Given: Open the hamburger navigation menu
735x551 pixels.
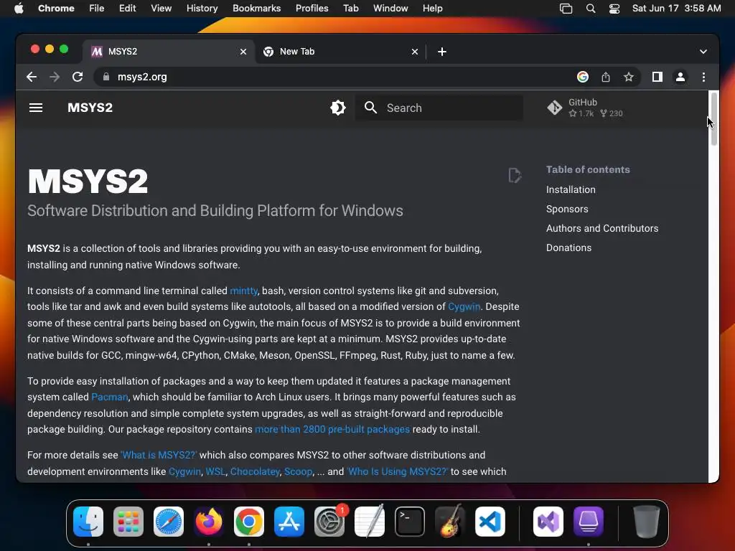Looking at the screenshot, I should coord(36,108).
